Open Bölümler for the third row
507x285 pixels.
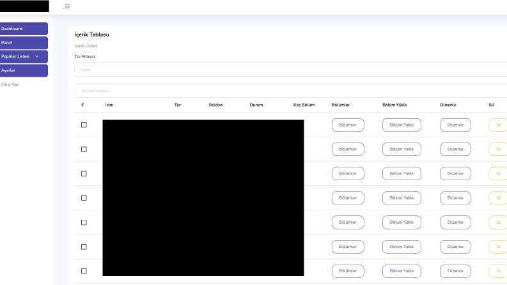[348, 174]
